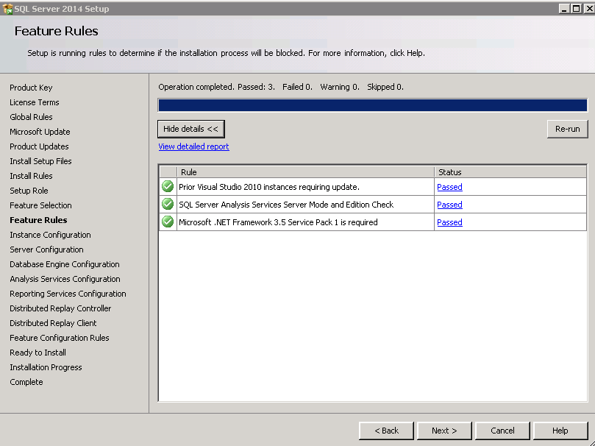Screen dimensions: 595x446
Task: Select Database Engine Configuration step
Action: [x=65, y=264]
